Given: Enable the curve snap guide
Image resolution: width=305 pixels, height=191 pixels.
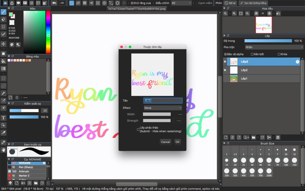Looking at the screenshot, I should click(x=111, y=3).
